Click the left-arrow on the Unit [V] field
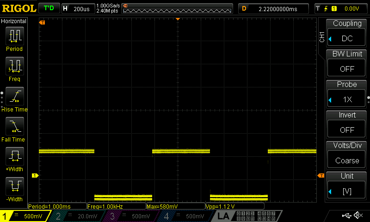 [330, 191]
